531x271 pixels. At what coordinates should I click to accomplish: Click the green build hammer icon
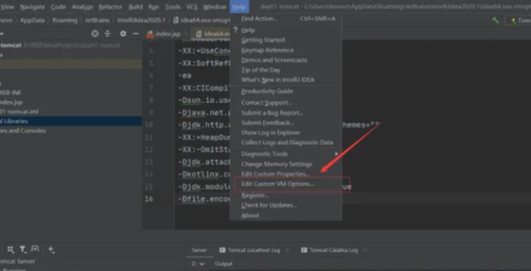click(x=495, y=21)
